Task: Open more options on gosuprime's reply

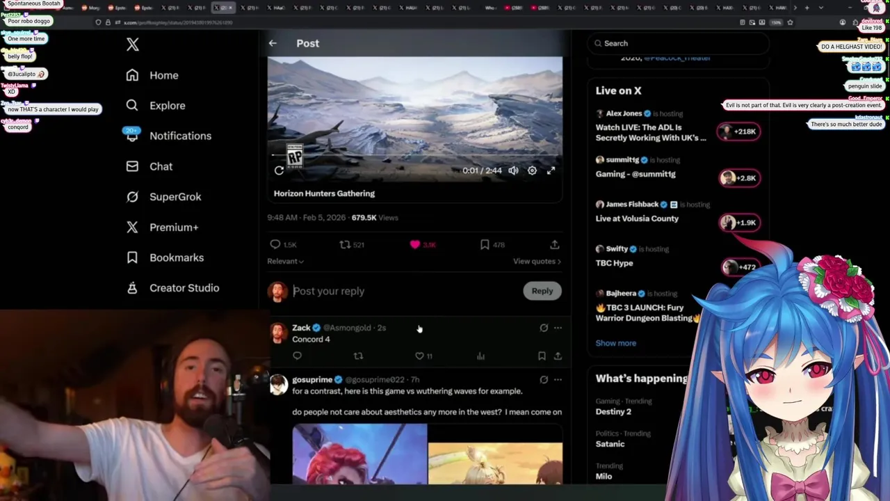Action: pos(558,380)
